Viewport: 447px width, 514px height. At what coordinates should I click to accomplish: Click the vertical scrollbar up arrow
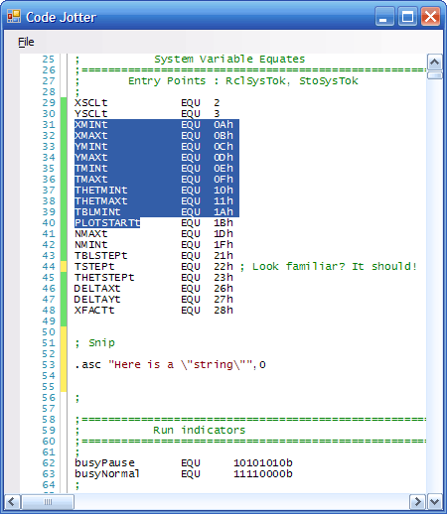[x=434, y=62]
